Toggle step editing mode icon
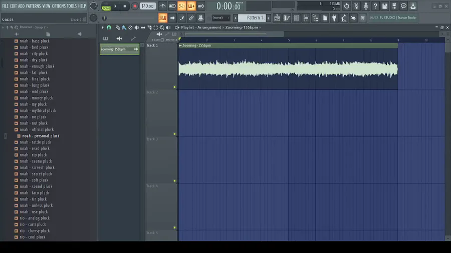451x253 pixels. (x=182, y=18)
